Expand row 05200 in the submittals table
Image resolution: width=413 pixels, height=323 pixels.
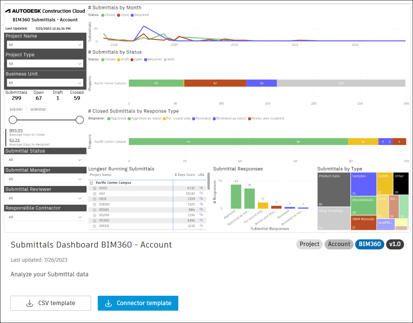[94, 215]
